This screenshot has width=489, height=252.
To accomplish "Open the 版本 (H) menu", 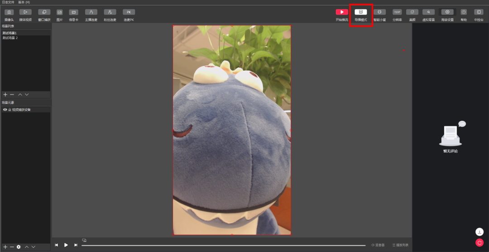I will 24,2.
